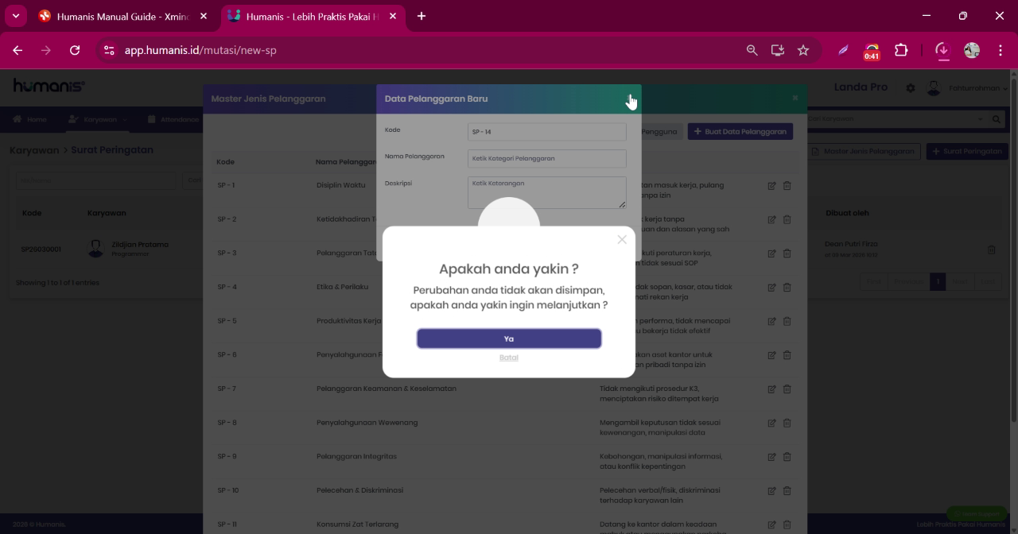This screenshot has height=534, width=1018.
Task: Bookmark this page with the star icon
Action: point(803,50)
